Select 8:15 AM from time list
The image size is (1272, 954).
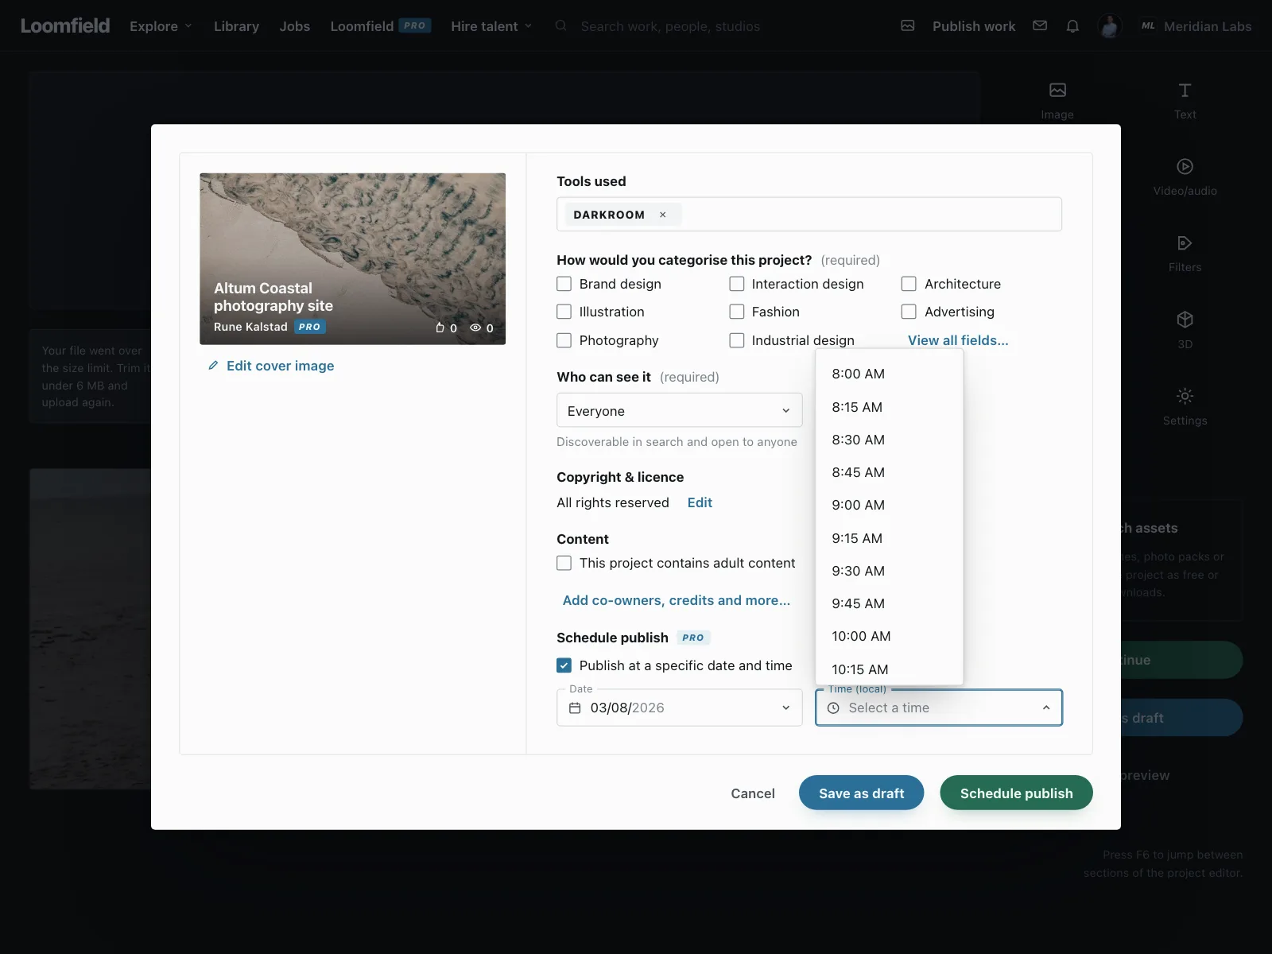[x=890, y=407]
